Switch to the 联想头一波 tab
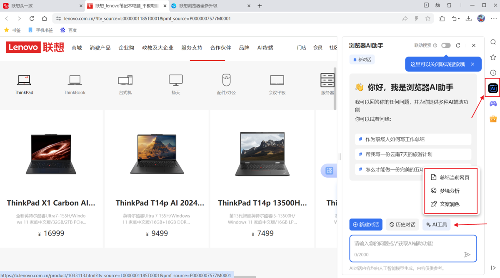The width and height of the screenshot is (500, 278). [x=42, y=6]
